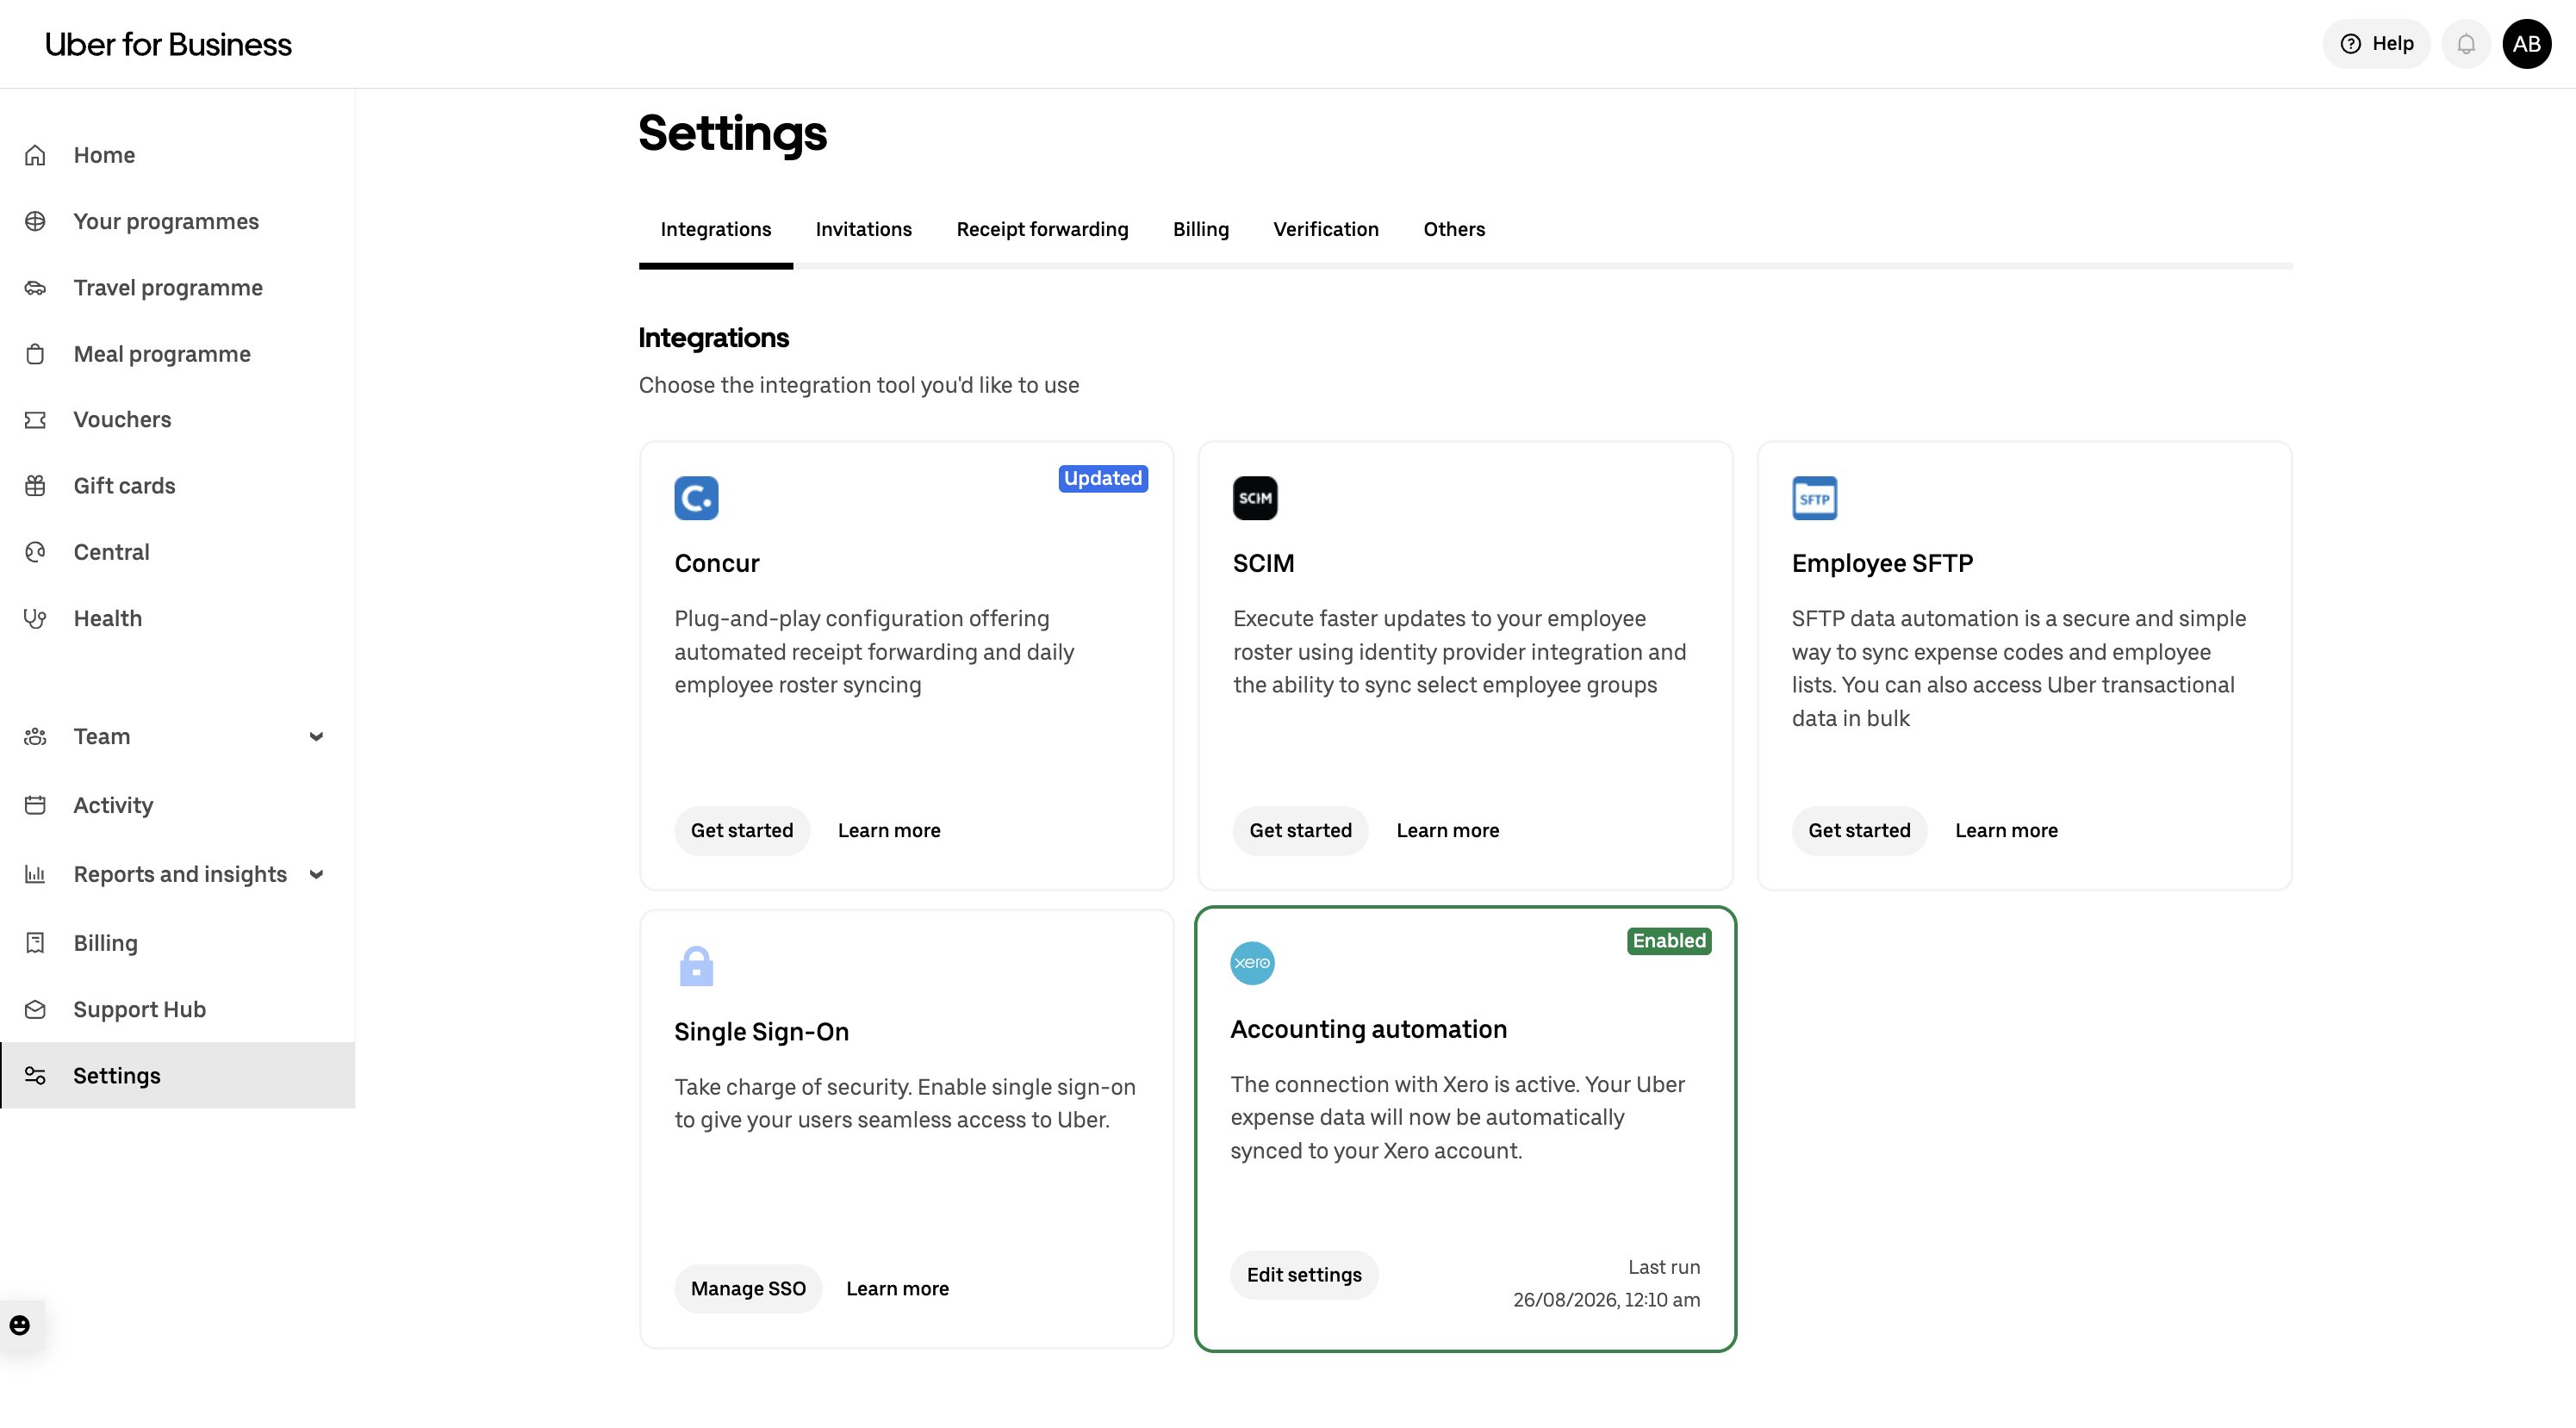Open the Billing tab in Settings
This screenshot has width=2576, height=1428.
[x=1201, y=229]
